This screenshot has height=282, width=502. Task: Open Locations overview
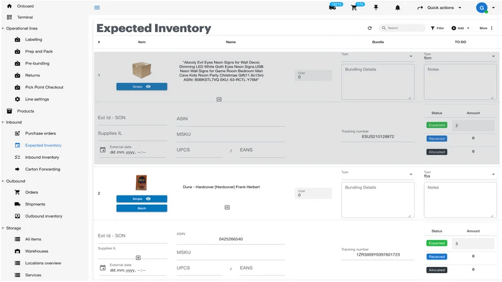coord(43,263)
